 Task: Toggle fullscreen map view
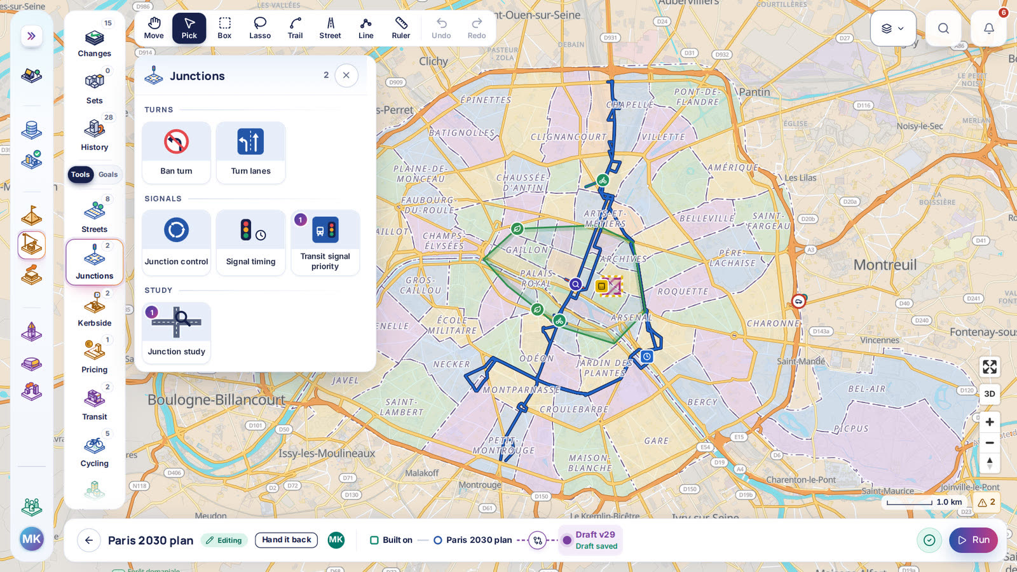point(990,367)
